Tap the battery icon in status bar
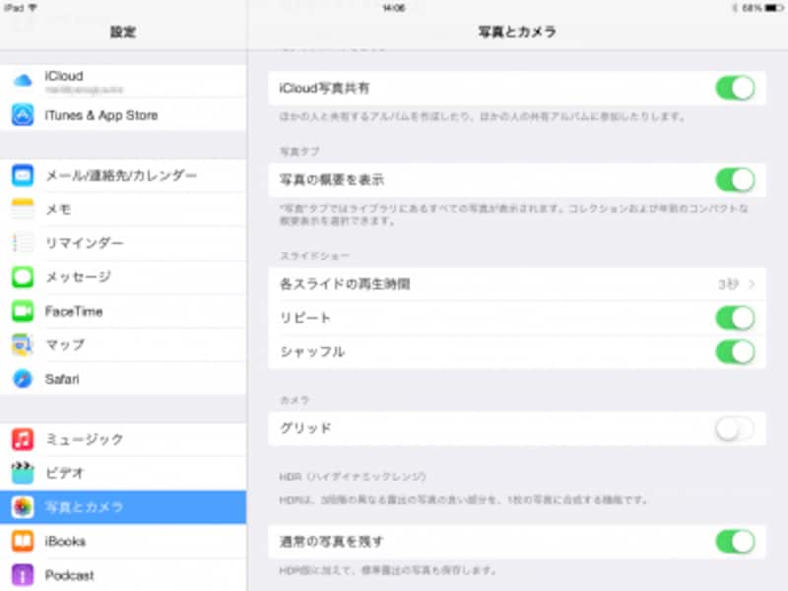 point(774,8)
